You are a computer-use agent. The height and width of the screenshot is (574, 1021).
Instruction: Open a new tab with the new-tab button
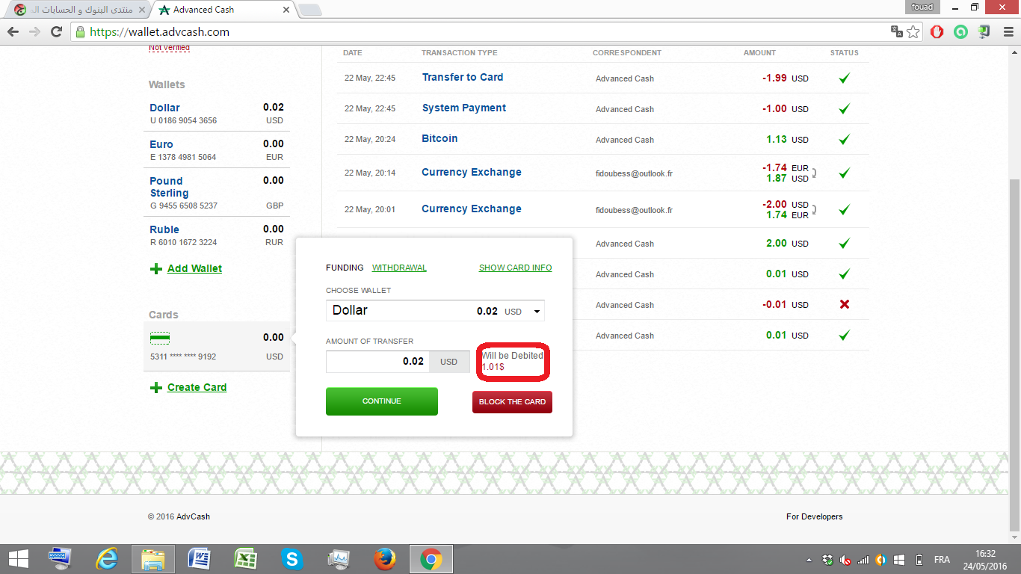(310, 10)
